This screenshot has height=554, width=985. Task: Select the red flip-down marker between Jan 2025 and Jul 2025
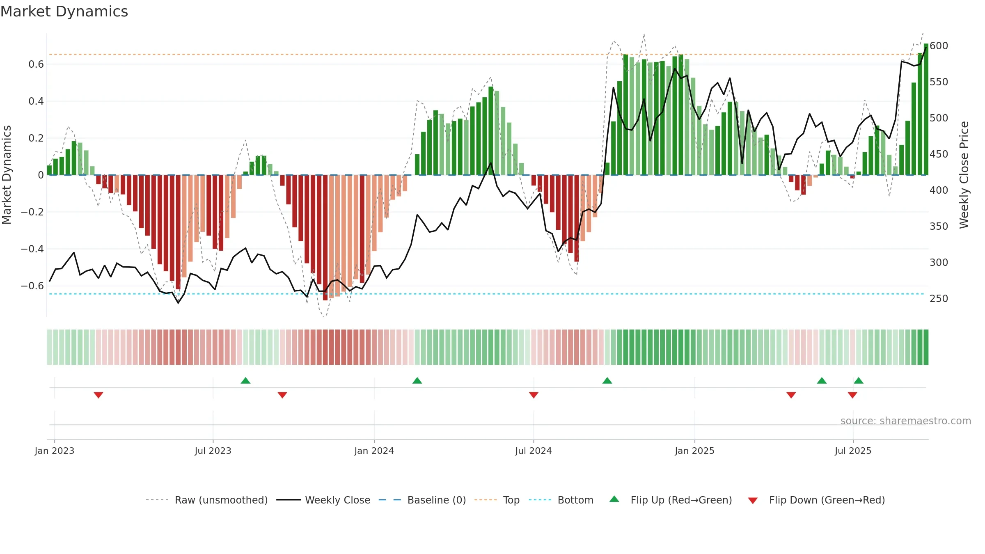(x=791, y=395)
